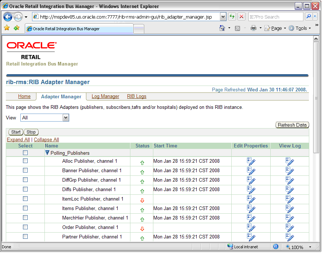Collapse the Polling_Publishers tree node
The image size is (322, 253).
(x=47, y=153)
